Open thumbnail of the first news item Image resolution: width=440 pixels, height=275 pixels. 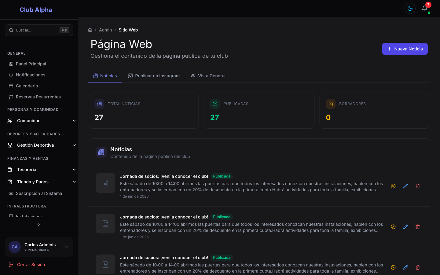105,183
